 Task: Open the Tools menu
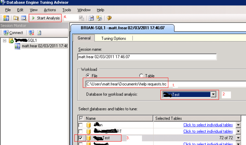(x=66, y=10)
